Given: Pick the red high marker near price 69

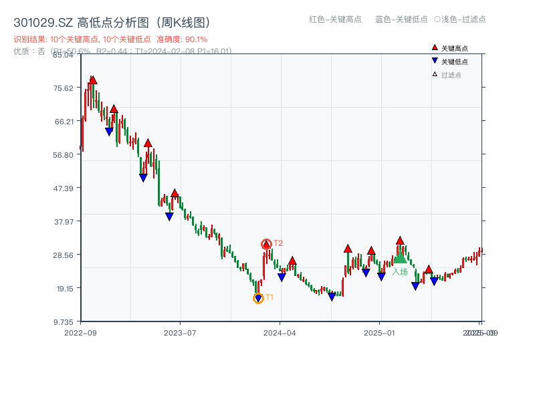Looking at the screenshot, I should (x=114, y=109).
